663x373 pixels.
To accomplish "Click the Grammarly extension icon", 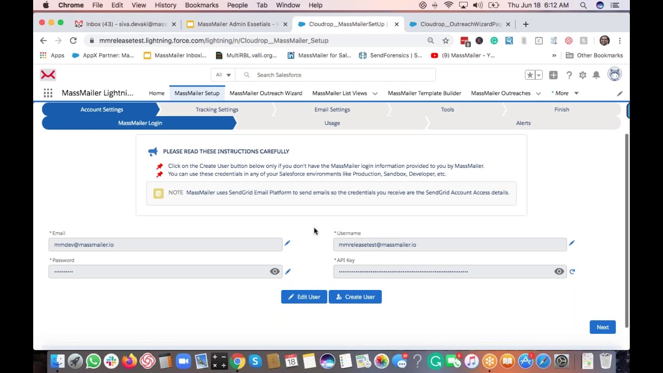I will pyautogui.click(x=494, y=40).
